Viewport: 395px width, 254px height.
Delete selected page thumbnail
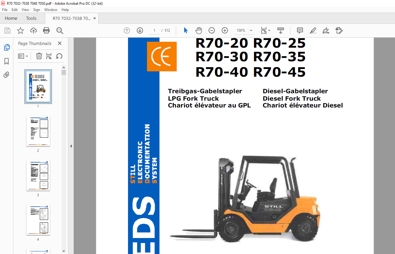(39, 56)
